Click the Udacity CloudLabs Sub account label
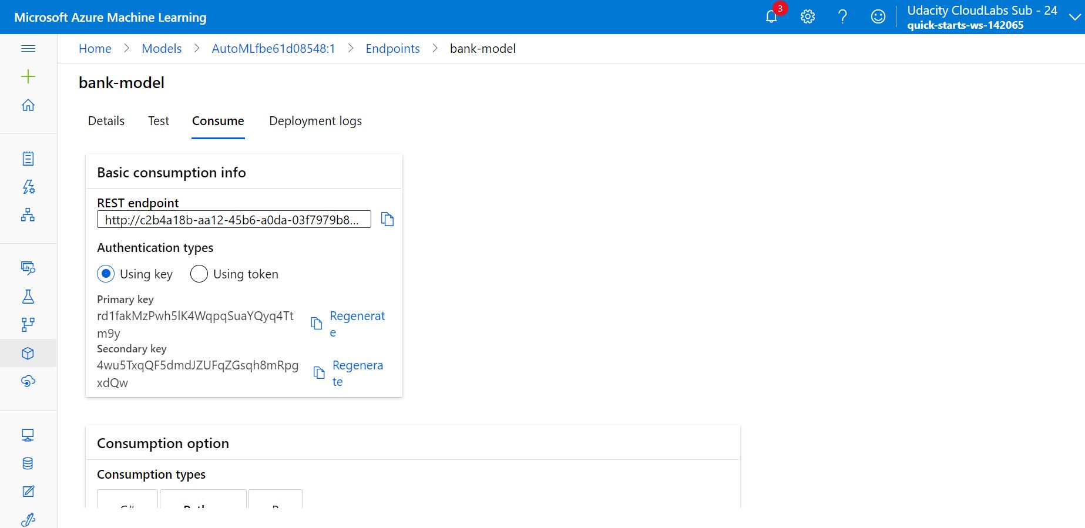1085x528 pixels. click(x=982, y=11)
